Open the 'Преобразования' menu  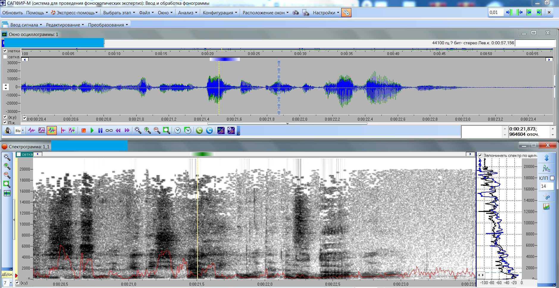tap(108, 25)
